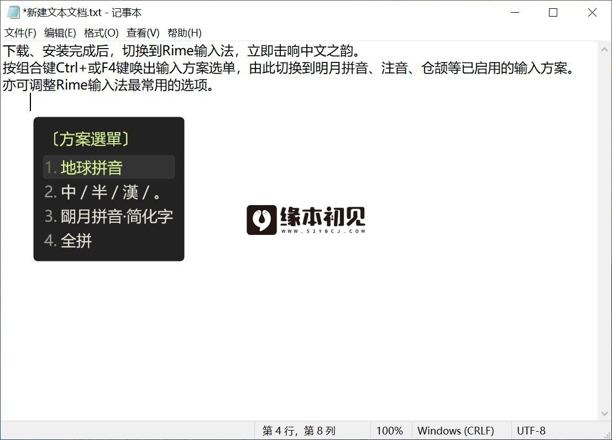Close the Notepad window
The width and height of the screenshot is (612, 440).
point(592,13)
